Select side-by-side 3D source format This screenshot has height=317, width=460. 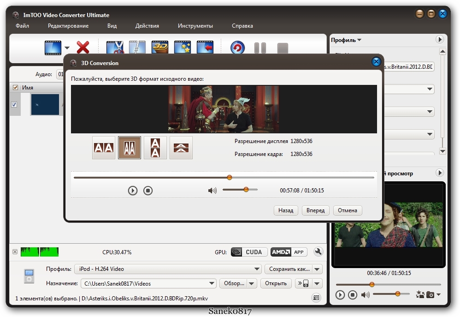104,148
